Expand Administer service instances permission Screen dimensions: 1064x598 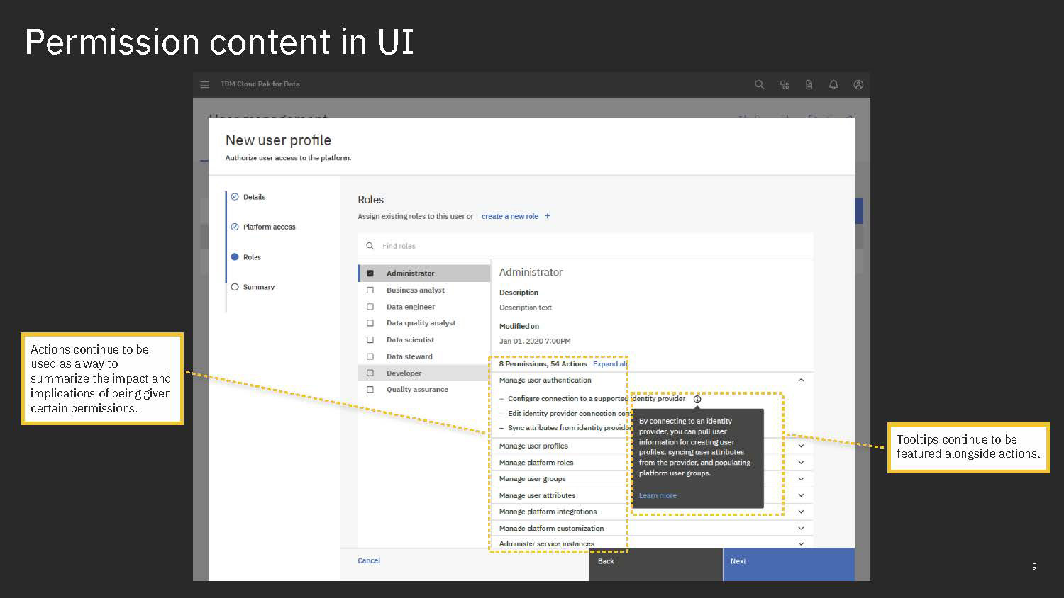pyautogui.click(x=801, y=543)
